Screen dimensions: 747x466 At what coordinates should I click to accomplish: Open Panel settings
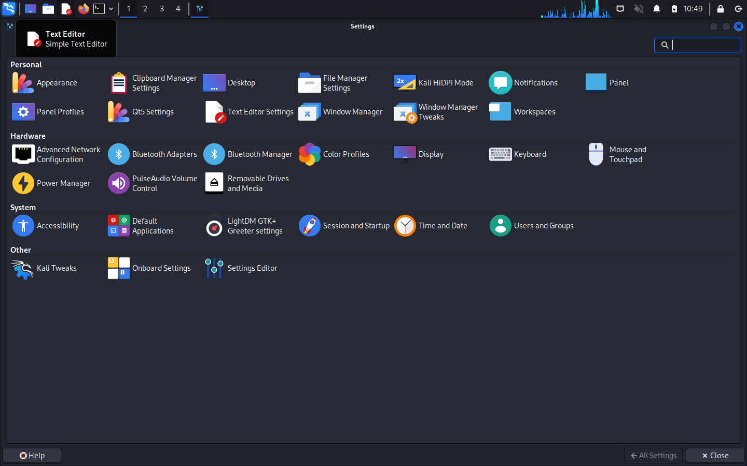(607, 83)
